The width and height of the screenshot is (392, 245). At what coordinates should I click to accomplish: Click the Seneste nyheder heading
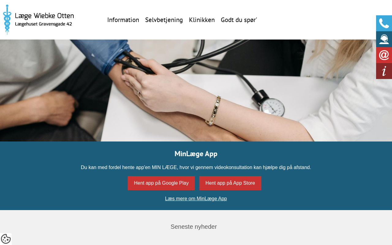click(194, 227)
